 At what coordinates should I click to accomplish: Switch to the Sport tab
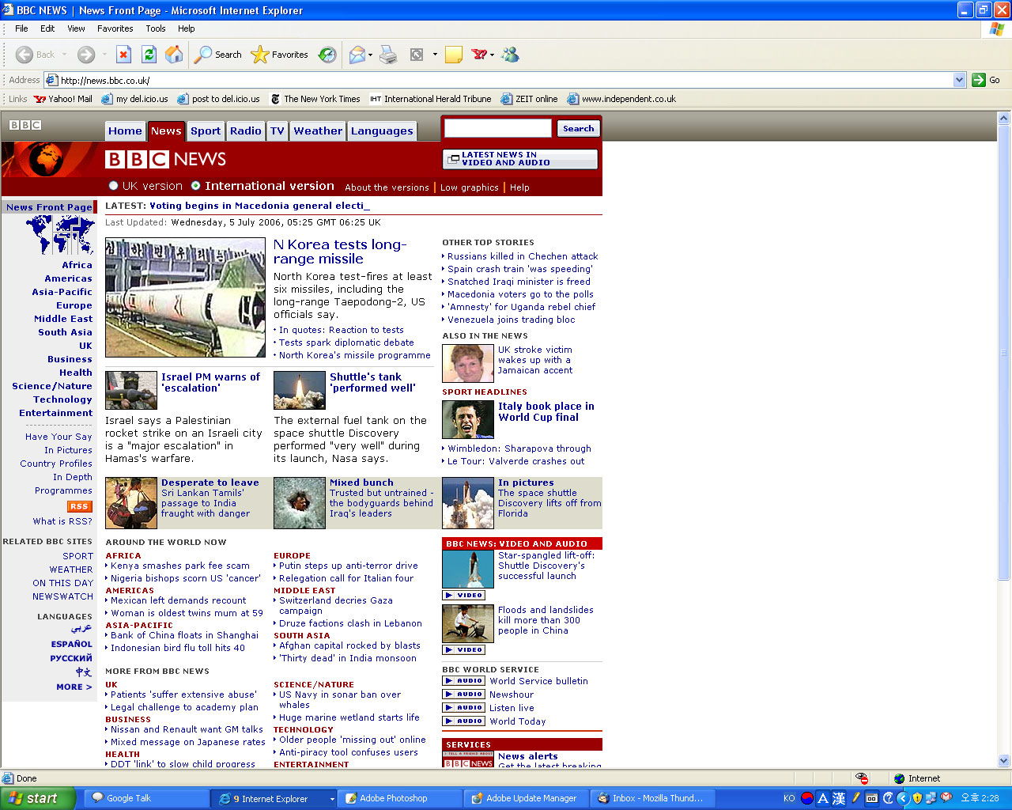pyautogui.click(x=206, y=131)
